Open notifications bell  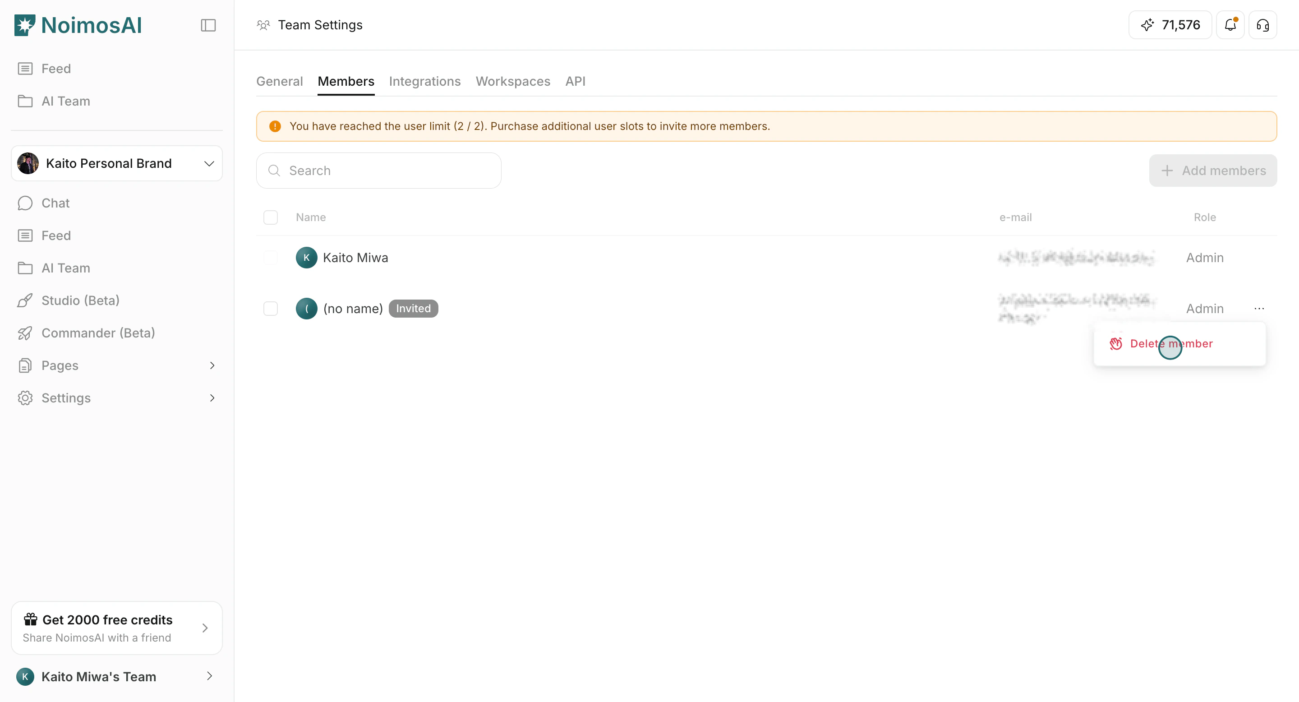point(1230,25)
